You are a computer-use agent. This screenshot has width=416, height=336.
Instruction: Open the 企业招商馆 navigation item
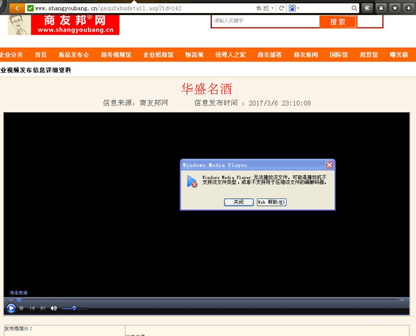point(158,55)
